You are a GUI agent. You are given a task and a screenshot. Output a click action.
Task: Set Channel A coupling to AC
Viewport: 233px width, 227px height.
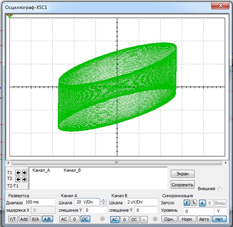pyautogui.click(x=64, y=219)
